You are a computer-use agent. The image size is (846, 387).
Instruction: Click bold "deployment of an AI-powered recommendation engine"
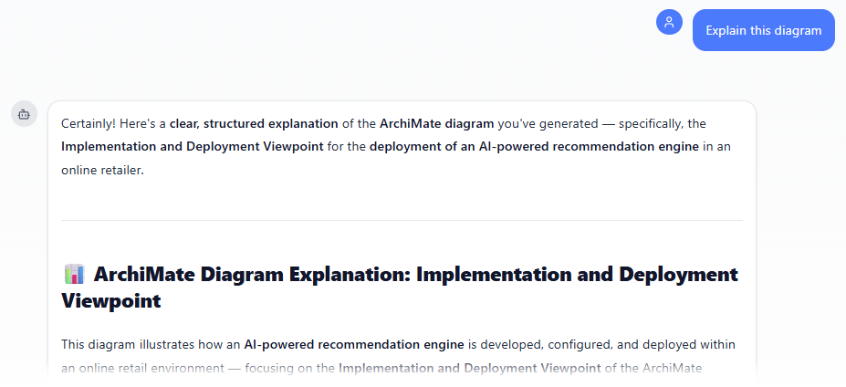(534, 146)
